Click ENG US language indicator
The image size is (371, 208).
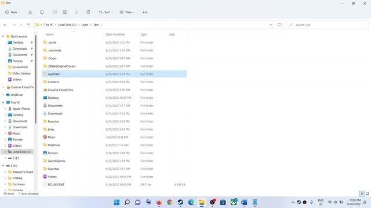point(321,202)
